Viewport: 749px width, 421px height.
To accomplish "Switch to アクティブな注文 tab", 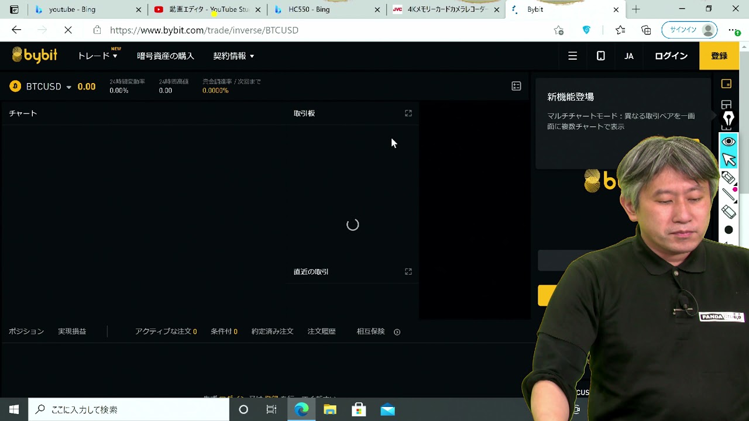I will [x=166, y=332].
